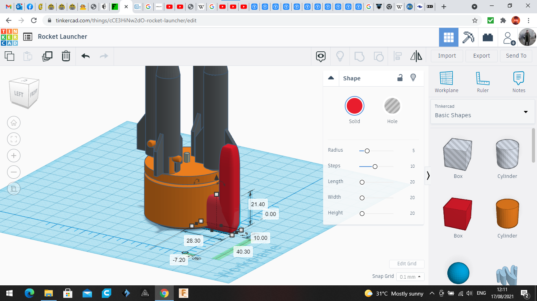Image resolution: width=537 pixels, height=301 pixels.
Task: Toggle the shape lock icon
Action: [400, 78]
